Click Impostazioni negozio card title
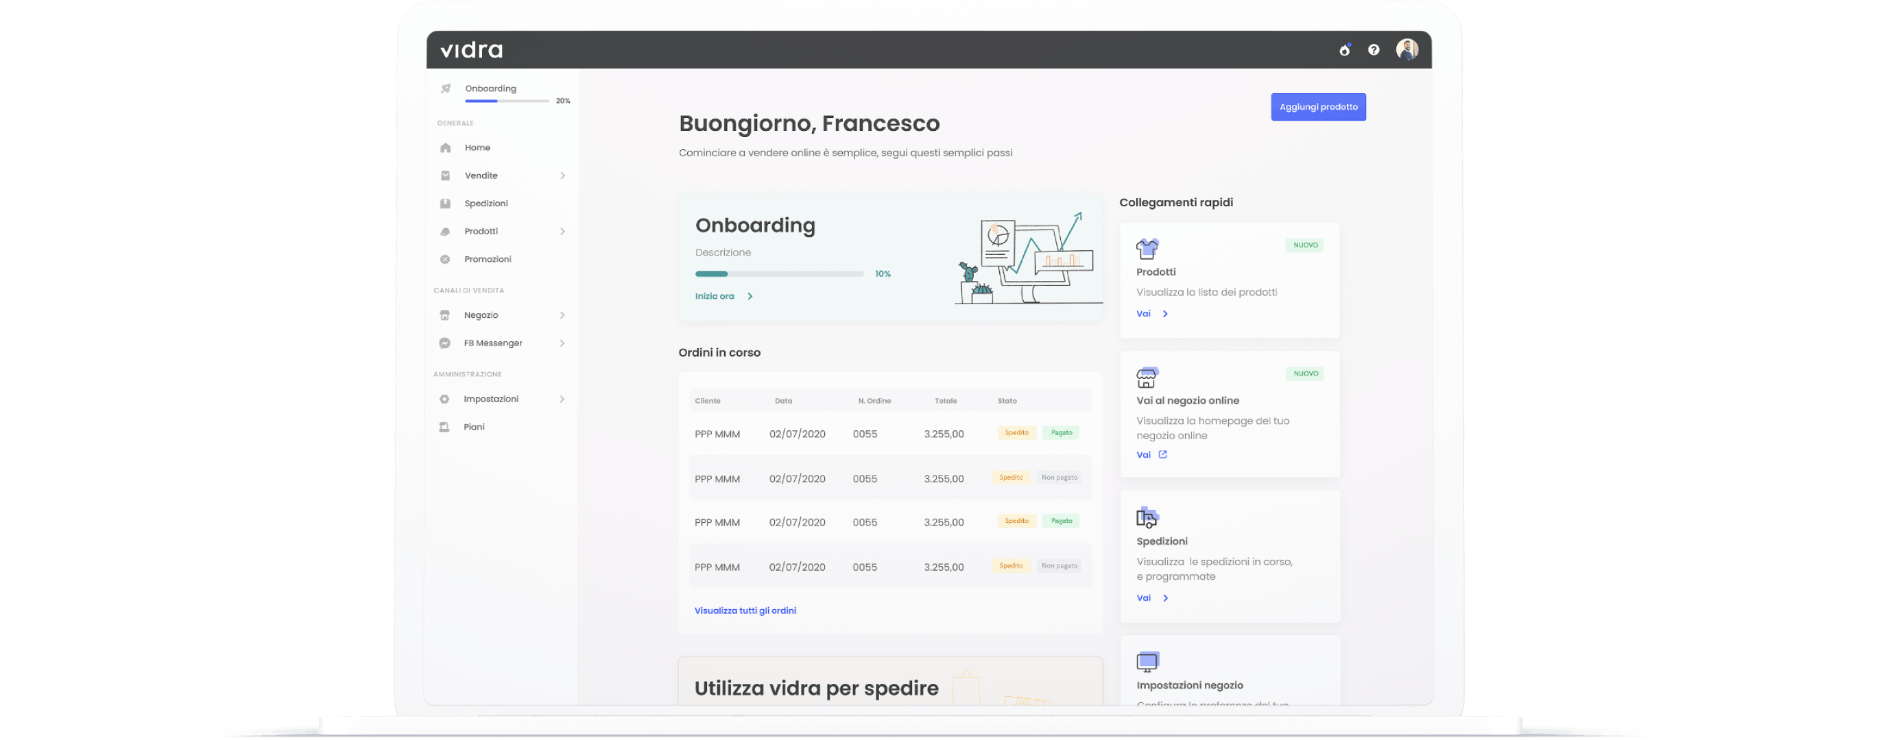Image resolution: width=1879 pixels, height=740 pixels. tap(1189, 685)
